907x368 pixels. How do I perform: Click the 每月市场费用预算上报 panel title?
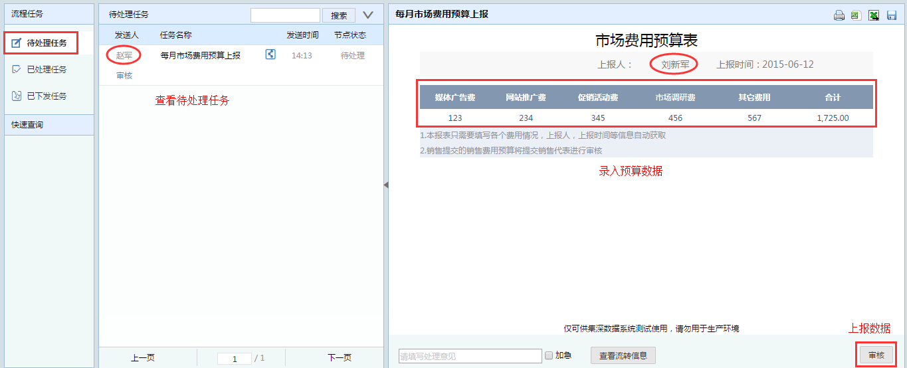point(441,13)
